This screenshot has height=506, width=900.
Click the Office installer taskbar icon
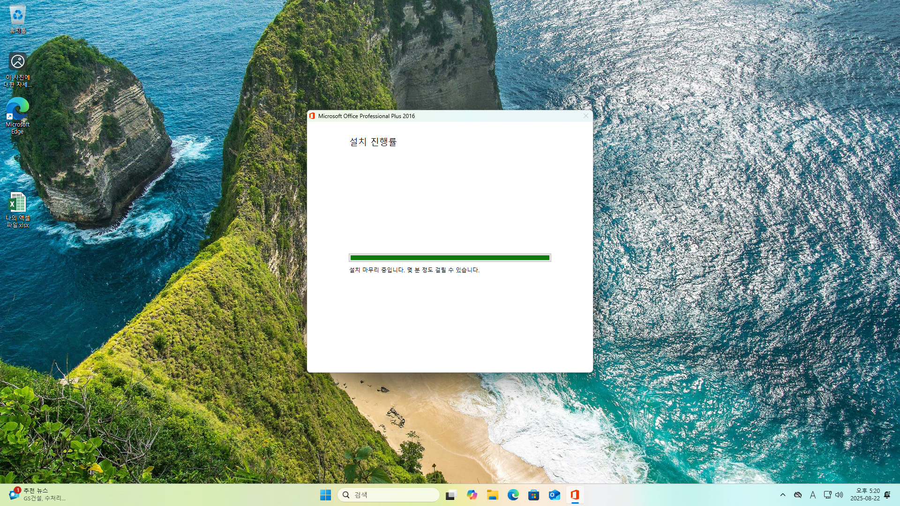click(x=575, y=495)
